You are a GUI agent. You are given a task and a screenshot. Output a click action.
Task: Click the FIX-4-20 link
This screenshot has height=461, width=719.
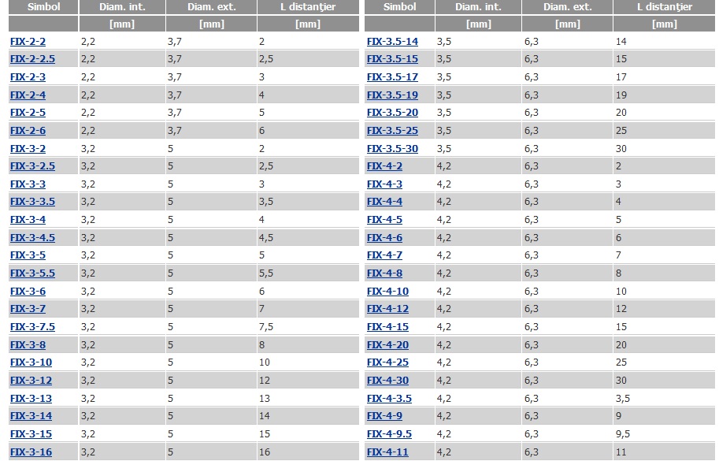[x=388, y=345]
